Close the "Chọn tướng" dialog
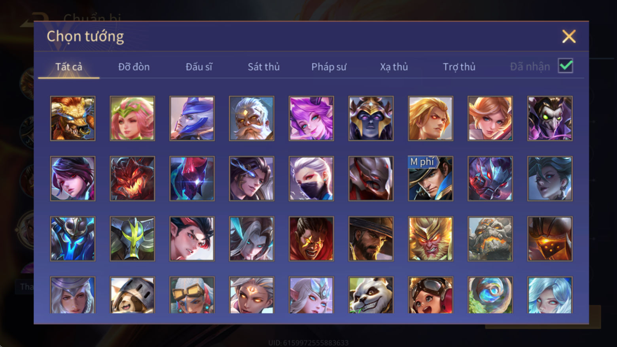617x347 pixels. [569, 36]
